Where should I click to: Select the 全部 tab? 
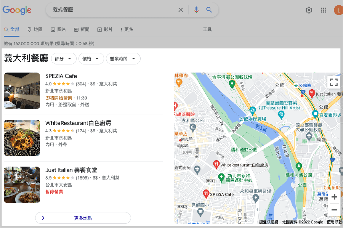click(12, 29)
